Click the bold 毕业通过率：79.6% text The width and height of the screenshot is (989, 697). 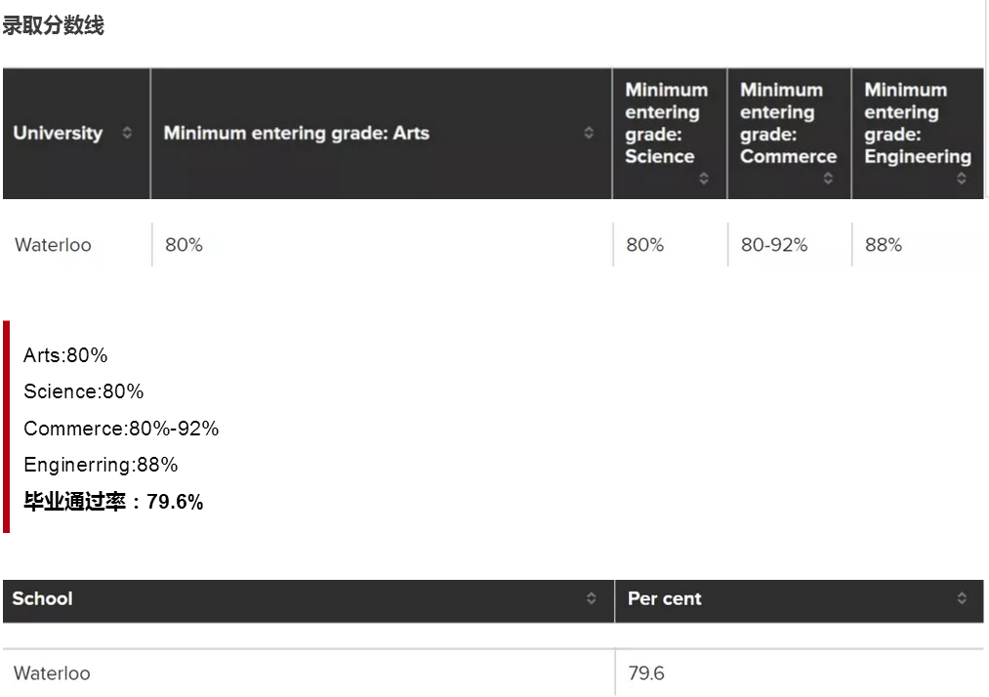pos(113,503)
